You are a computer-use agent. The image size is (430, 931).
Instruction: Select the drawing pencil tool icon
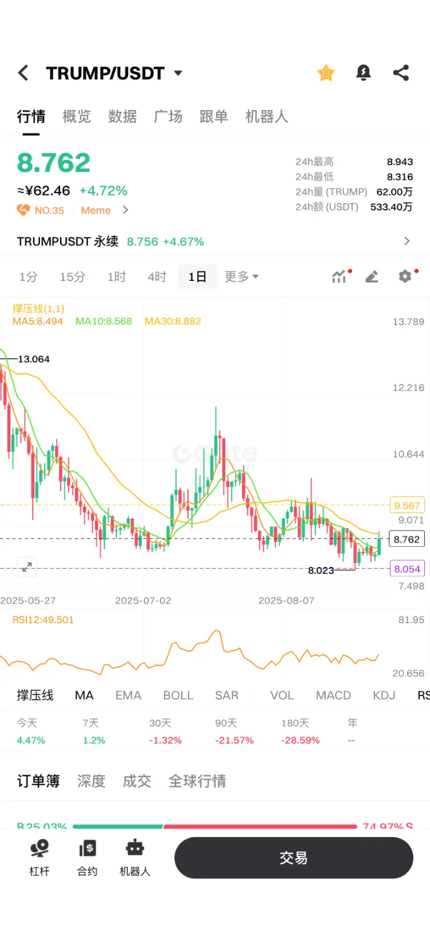pyautogui.click(x=372, y=277)
